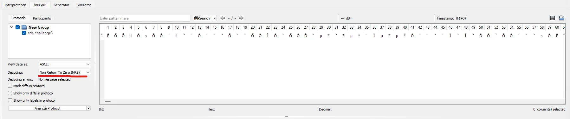The image size is (570, 119).
Task: Enable Show only labels in protocol
Action: (10, 100)
